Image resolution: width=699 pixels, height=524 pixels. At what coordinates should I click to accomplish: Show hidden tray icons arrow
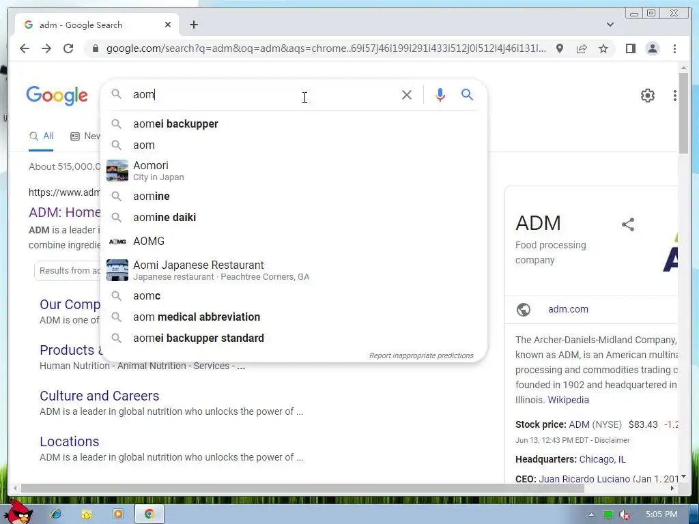[591, 514]
